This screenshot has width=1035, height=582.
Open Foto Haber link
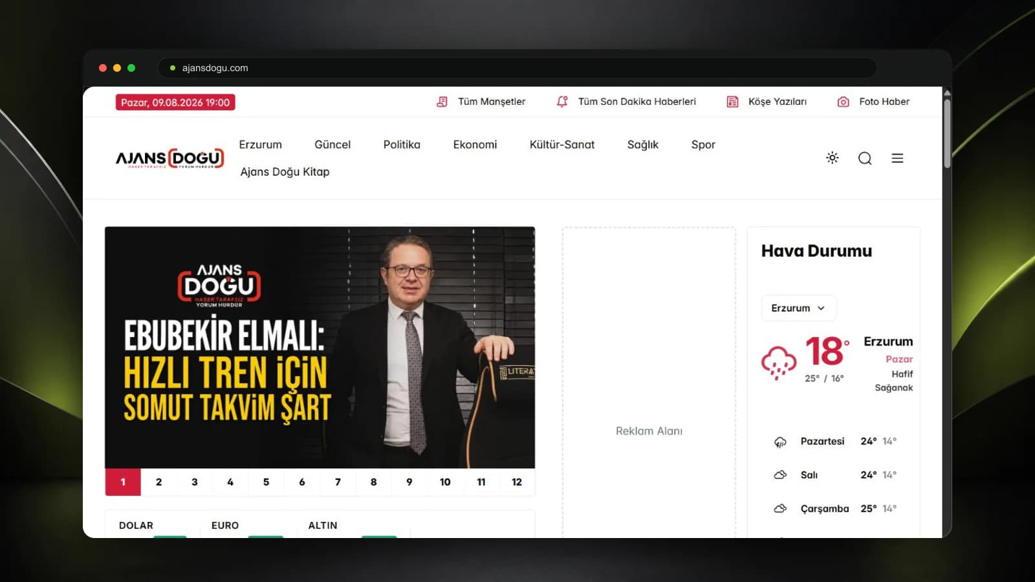tap(884, 102)
